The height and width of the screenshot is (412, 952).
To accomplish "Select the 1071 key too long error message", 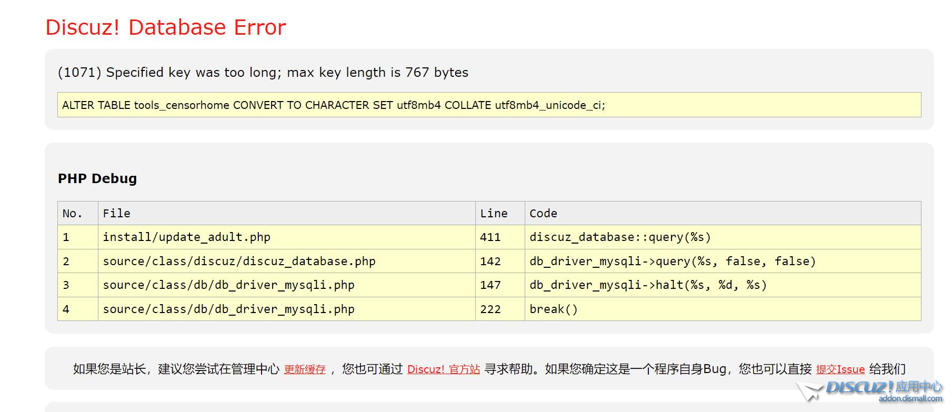I will 263,73.
